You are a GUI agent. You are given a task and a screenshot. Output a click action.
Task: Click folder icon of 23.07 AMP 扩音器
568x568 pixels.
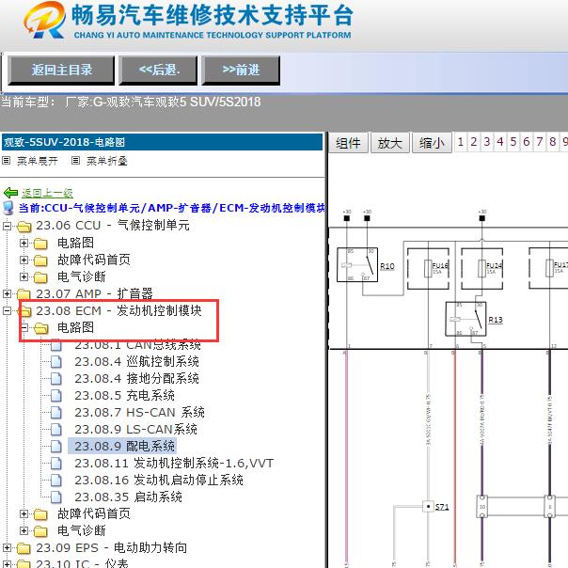(x=24, y=293)
